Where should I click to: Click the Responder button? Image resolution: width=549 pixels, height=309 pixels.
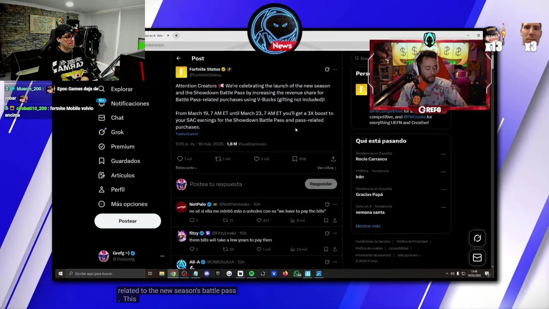click(x=321, y=184)
